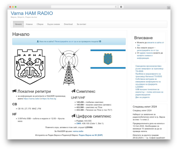Click the Вписване heading
The height and width of the screenshot is (150, 178).
tap(143, 38)
